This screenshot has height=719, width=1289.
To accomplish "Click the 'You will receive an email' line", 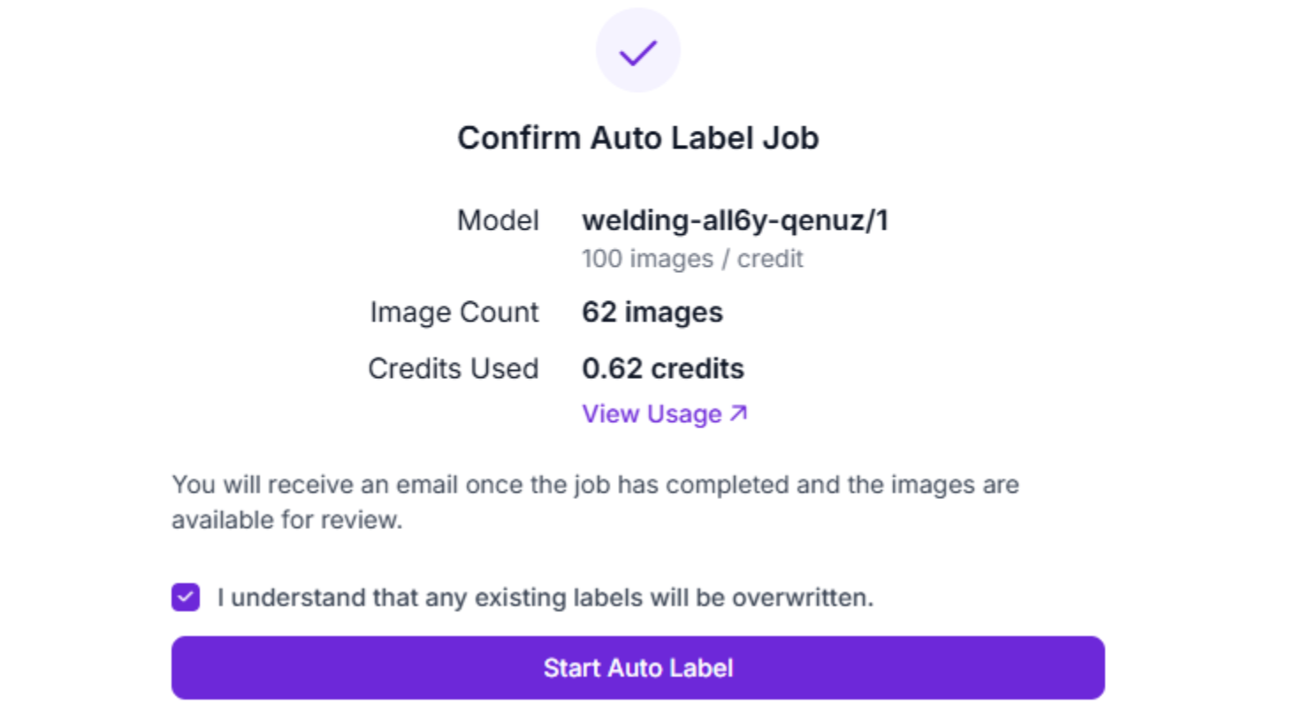I will (x=595, y=484).
